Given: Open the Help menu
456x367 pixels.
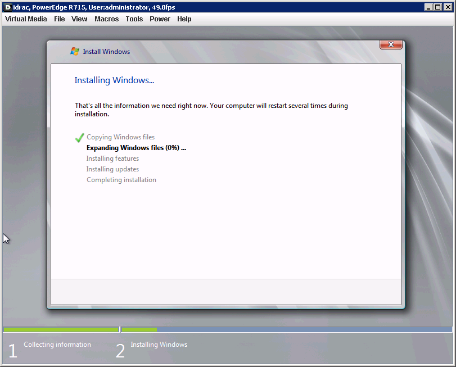Looking at the screenshot, I should tap(184, 19).
